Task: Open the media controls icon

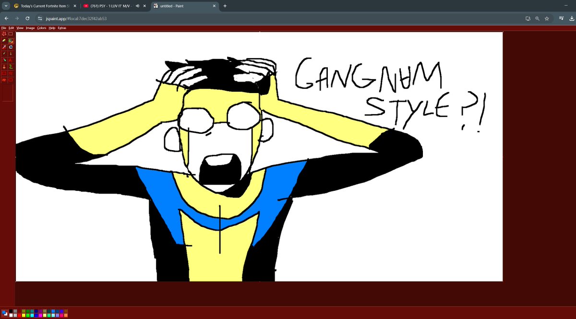Action: pyautogui.click(x=561, y=18)
